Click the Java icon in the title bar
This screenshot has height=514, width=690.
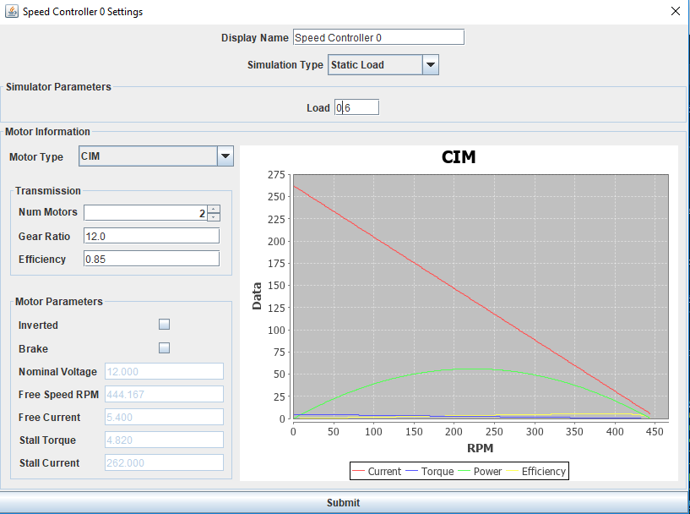point(12,12)
